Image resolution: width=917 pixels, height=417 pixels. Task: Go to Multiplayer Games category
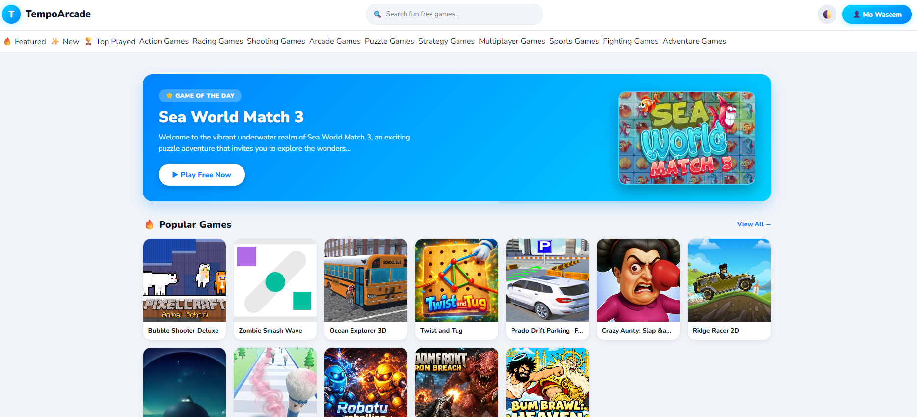pos(512,41)
